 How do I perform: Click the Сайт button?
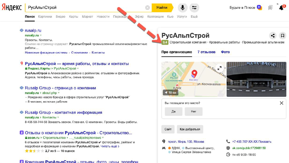pos(168,129)
